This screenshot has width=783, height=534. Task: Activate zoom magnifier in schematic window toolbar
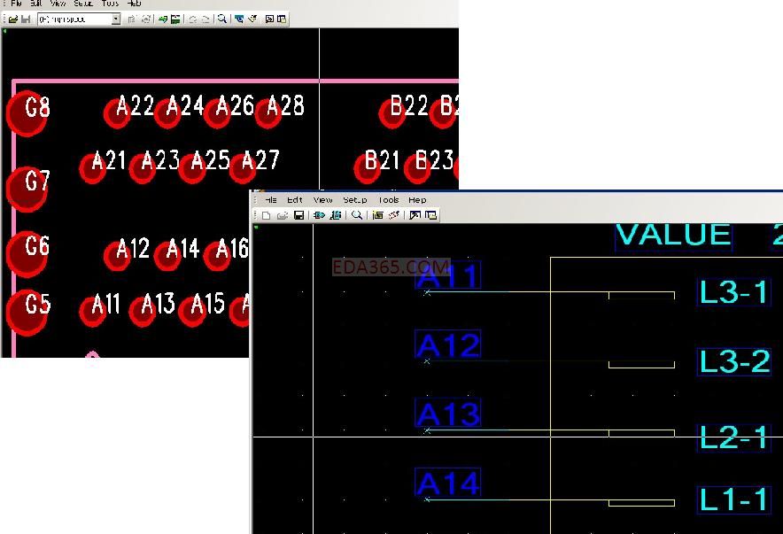point(357,215)
